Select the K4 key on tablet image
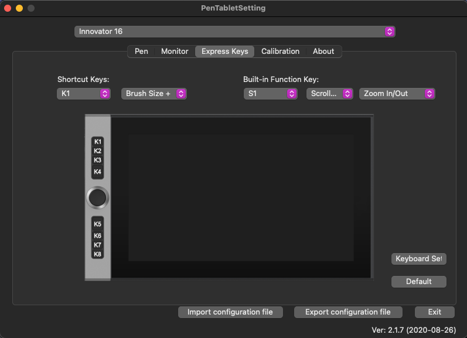Image resolution: width=467 pixels, height=338 pixels. [x=97, y=172]
